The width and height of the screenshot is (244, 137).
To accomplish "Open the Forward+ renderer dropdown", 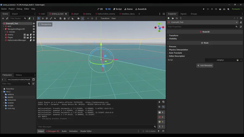I will click(x=237, y=9).
